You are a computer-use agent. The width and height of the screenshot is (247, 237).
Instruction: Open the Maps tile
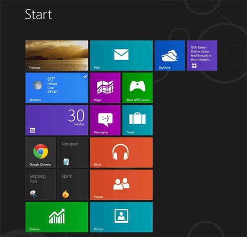[105, 88]
